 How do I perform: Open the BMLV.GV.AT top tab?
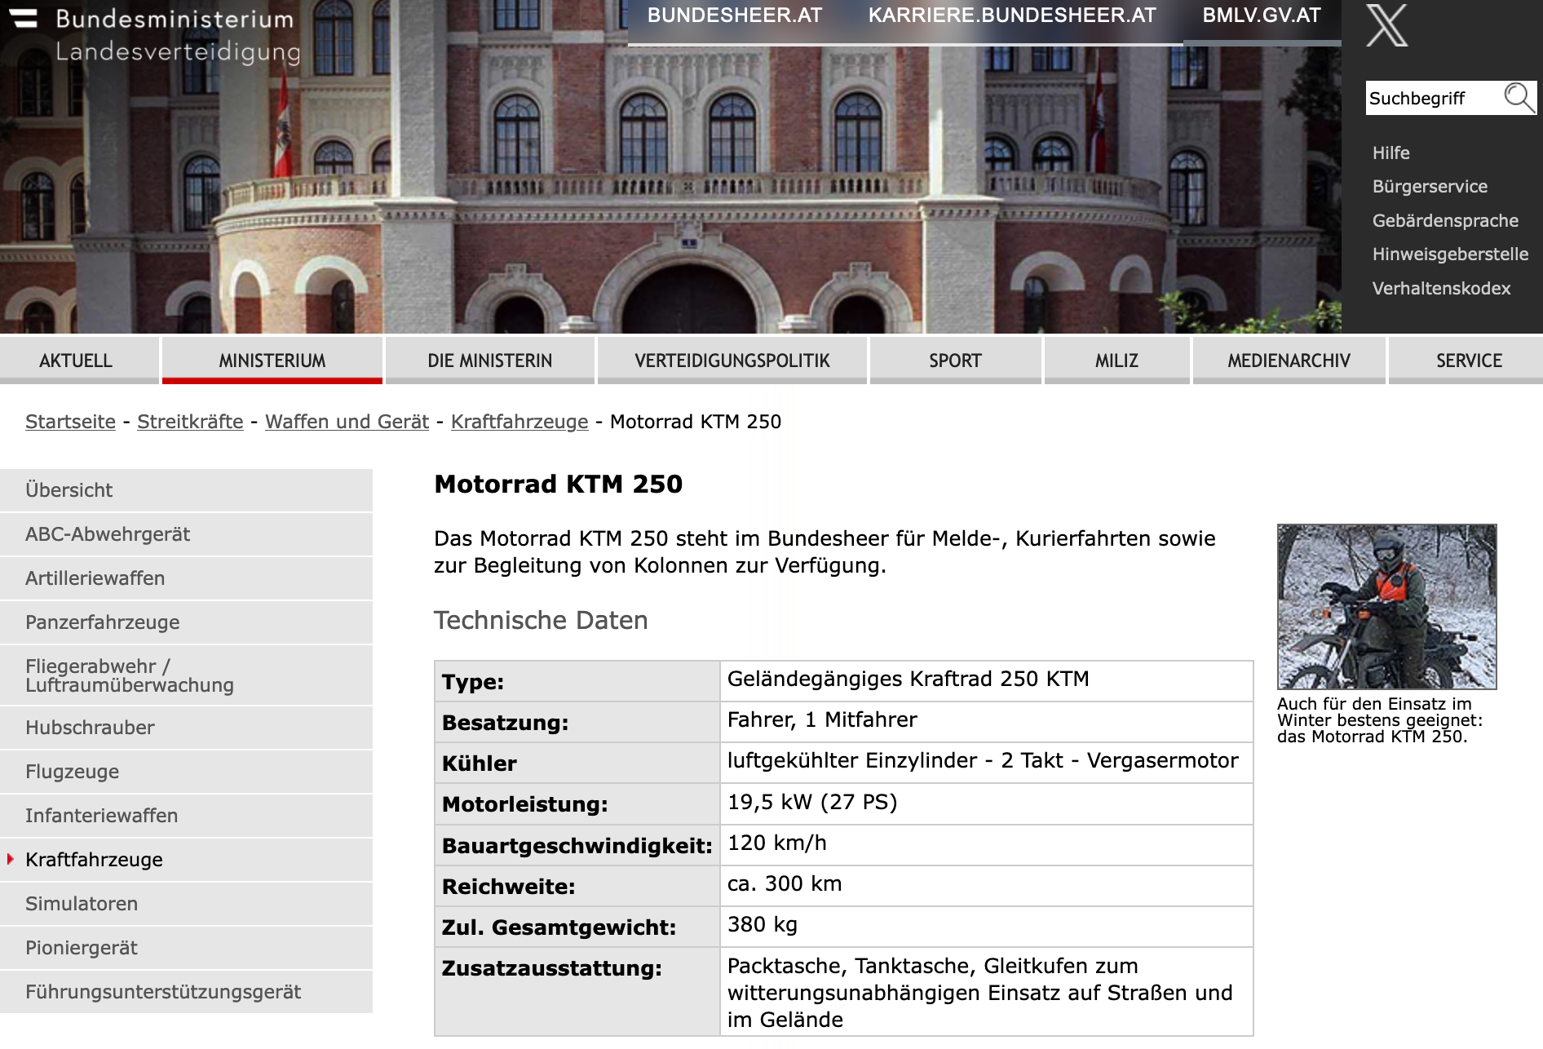[x=1262, y=15]
